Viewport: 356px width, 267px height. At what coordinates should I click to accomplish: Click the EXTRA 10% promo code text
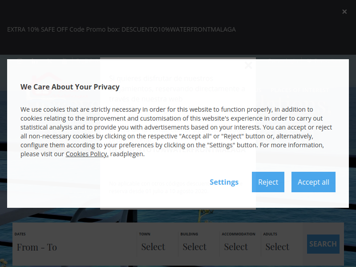coord(121,29)
